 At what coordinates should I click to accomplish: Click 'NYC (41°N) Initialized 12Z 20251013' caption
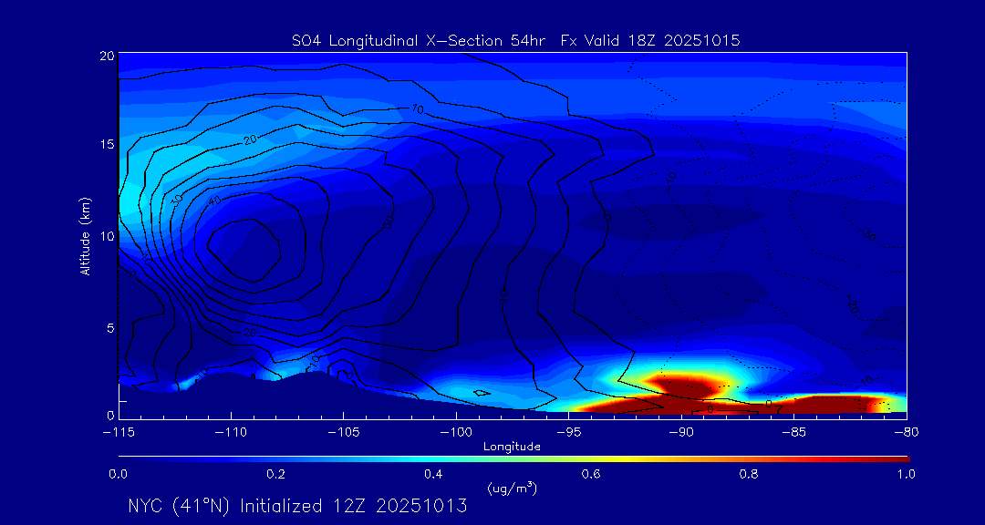(297, 506)
